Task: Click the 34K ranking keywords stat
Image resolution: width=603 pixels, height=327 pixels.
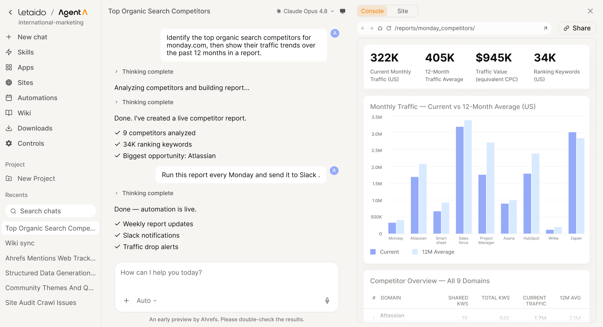Action: pos(557,67)
